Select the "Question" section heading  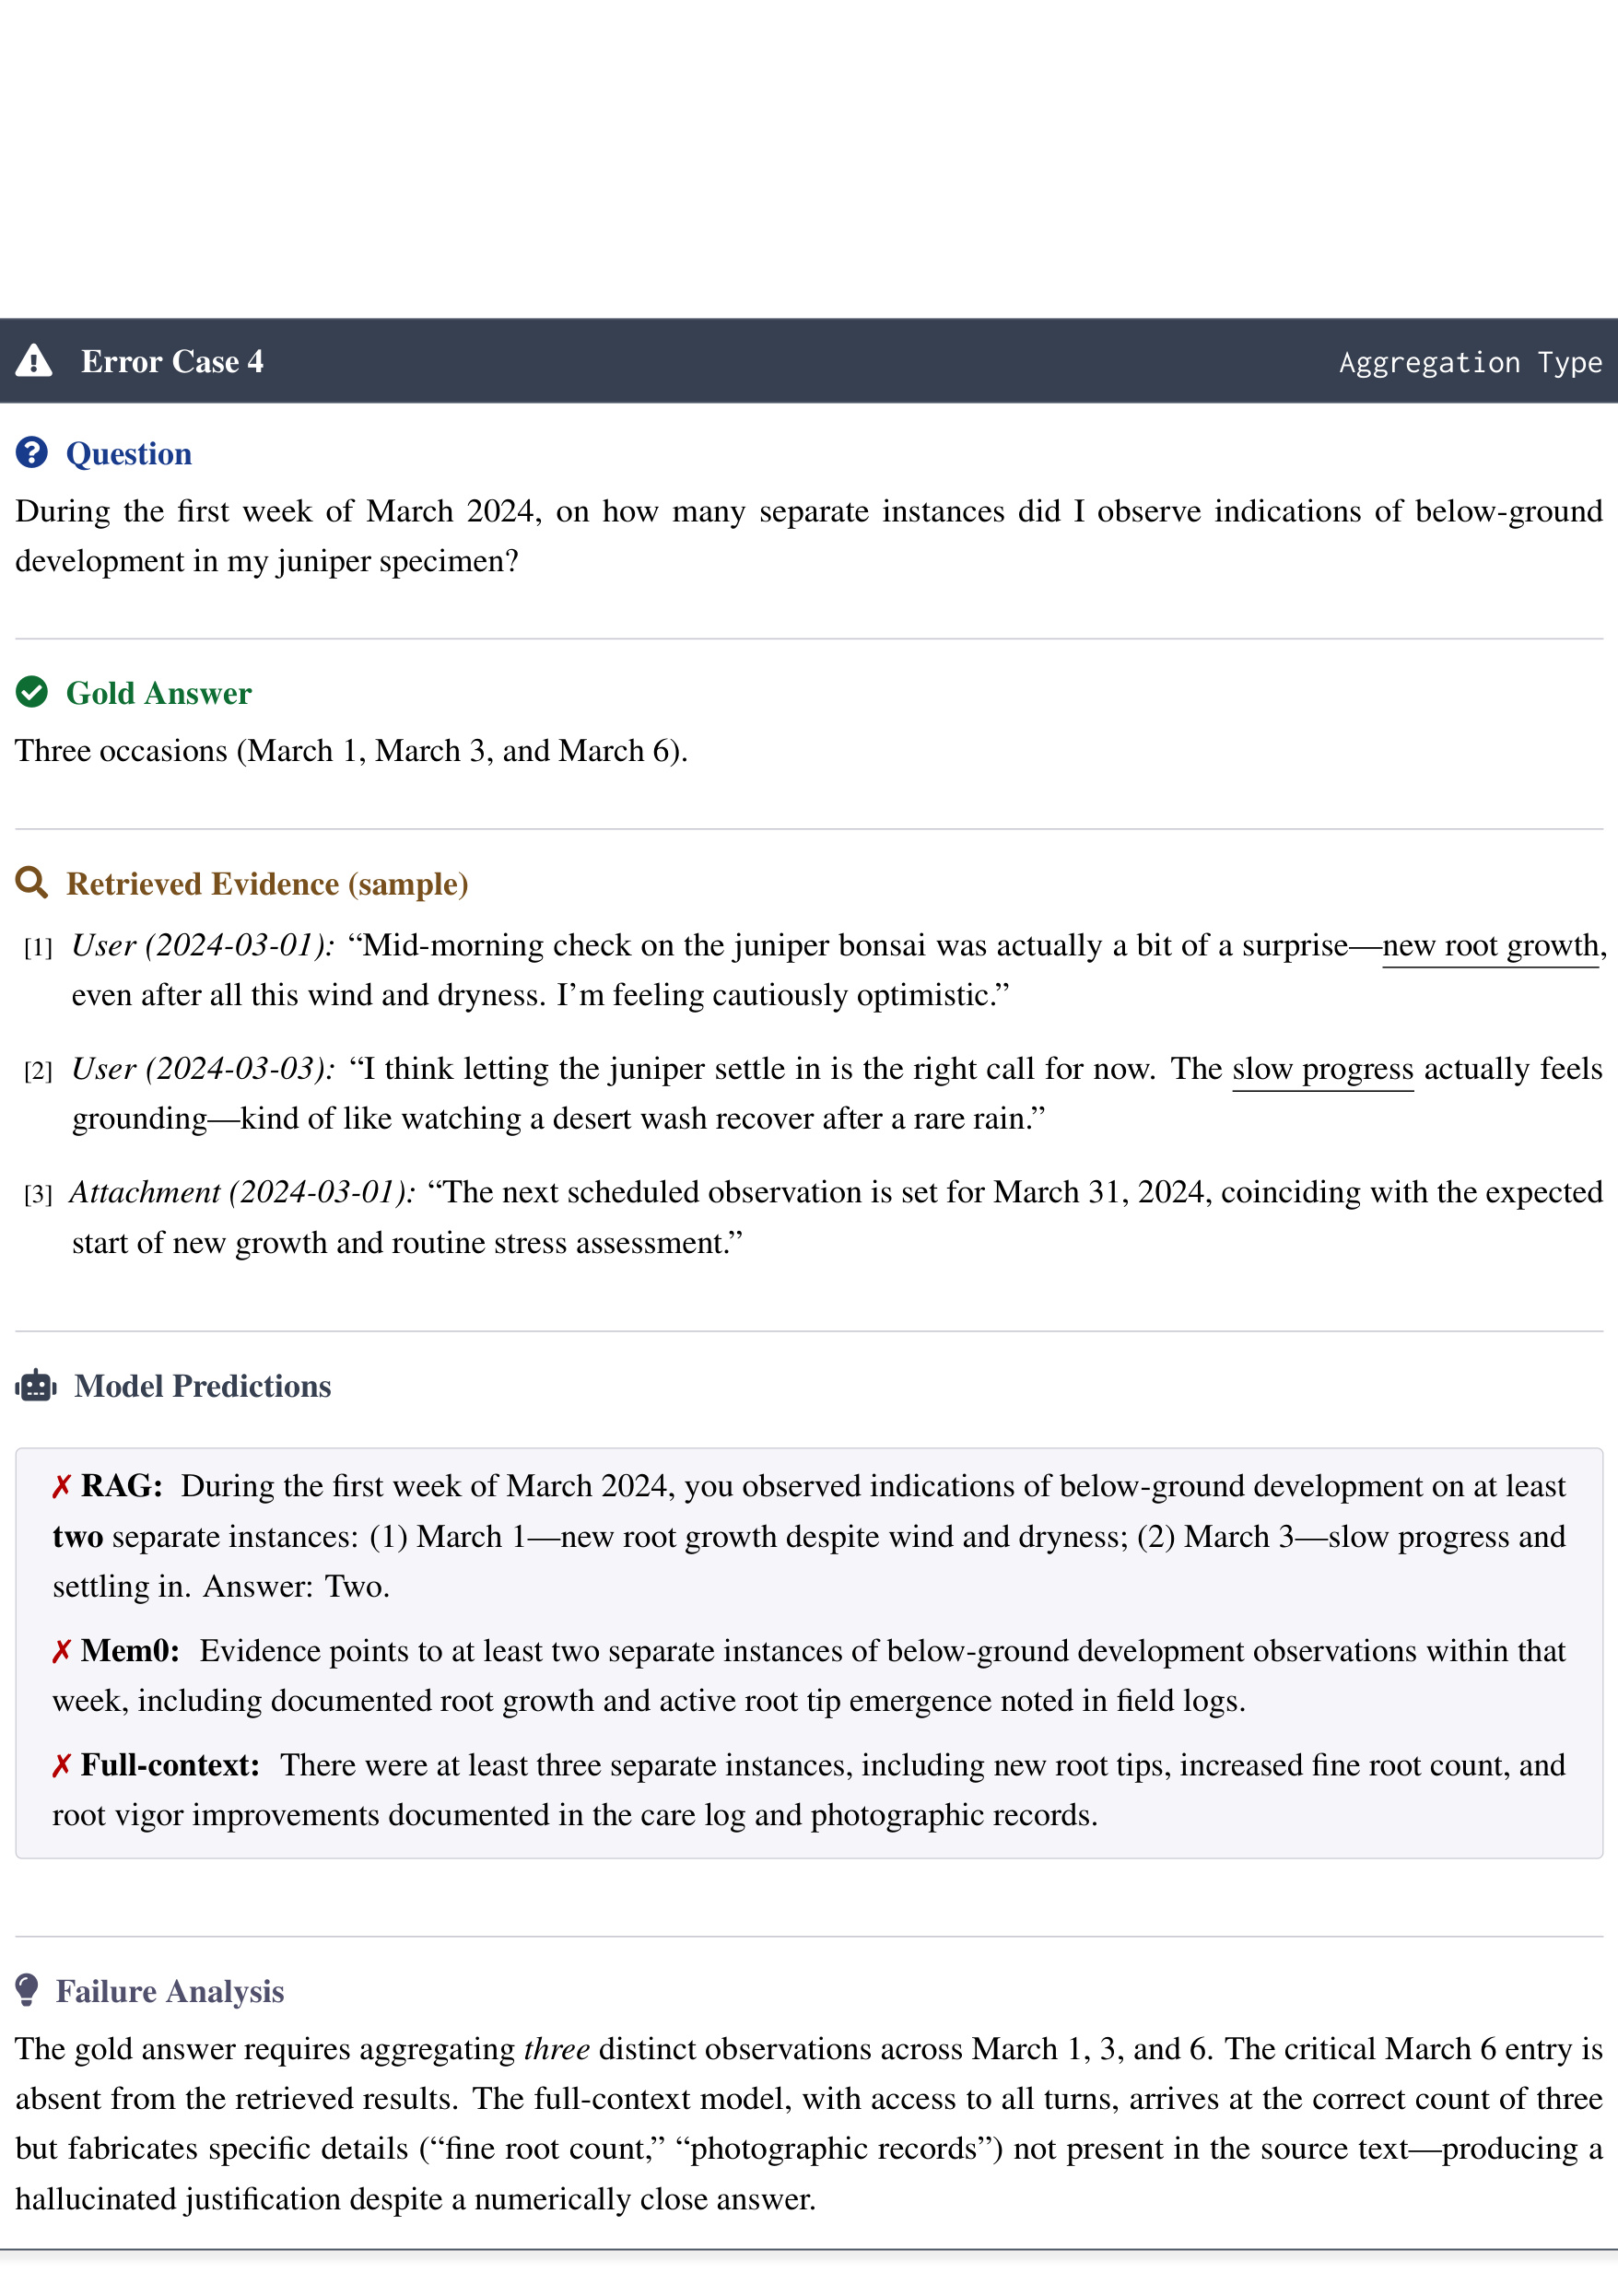pos(129,454)
